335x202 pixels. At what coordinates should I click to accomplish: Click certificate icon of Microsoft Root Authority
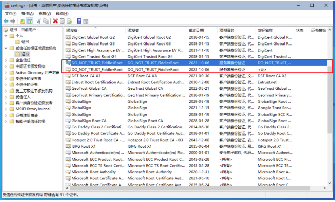69,172
